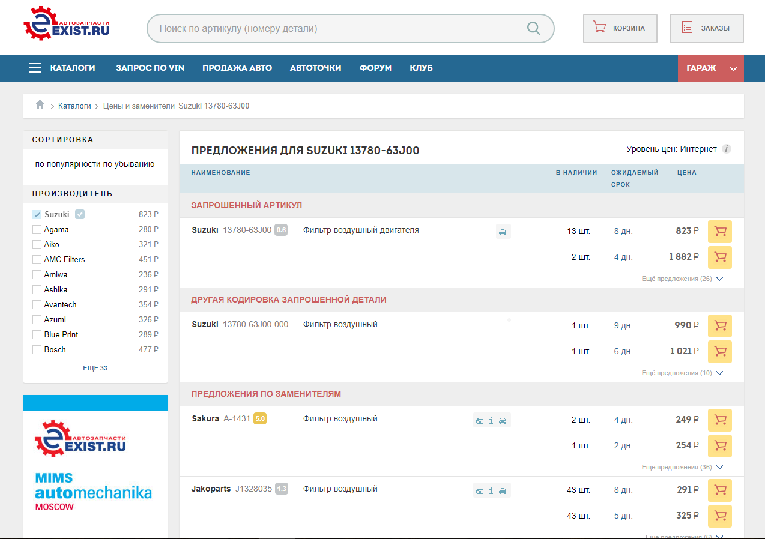This screenshot has width=765, height=539.
Task: Add the 249 ₽ Sakura filter to cart
Action: [719, 420]
